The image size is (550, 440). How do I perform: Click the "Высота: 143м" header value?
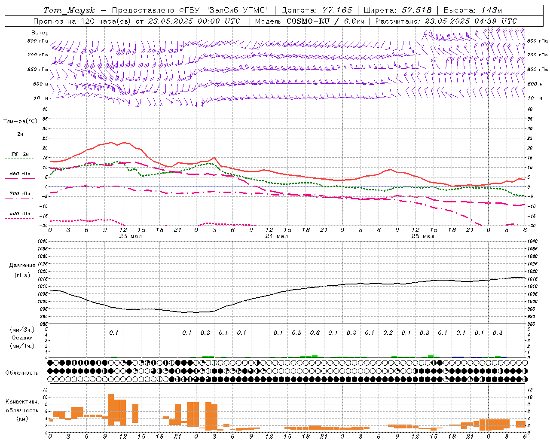pyautogui.click(x=473, y=10)
